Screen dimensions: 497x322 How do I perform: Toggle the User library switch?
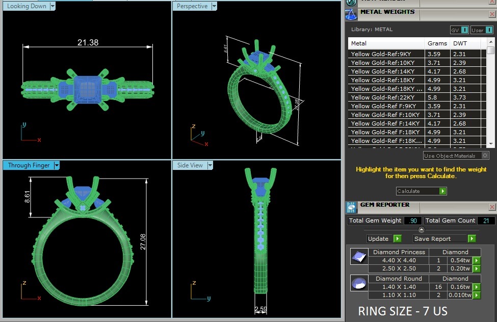(489, 30)
